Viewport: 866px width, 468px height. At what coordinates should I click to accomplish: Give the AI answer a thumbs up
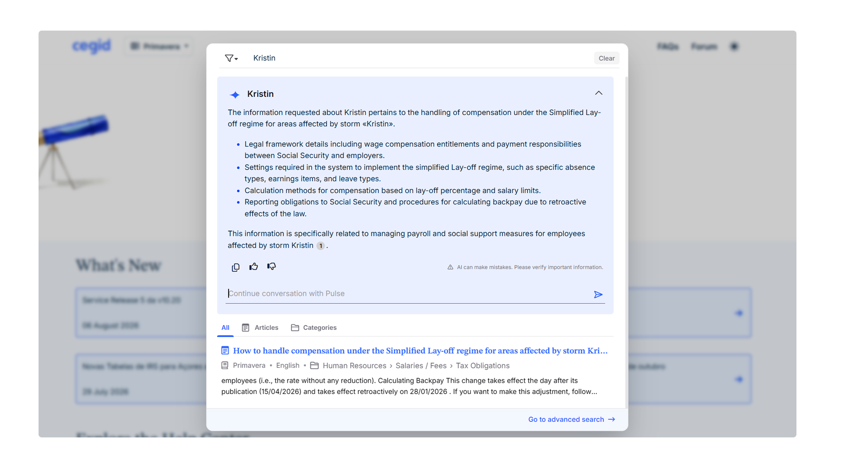pos(254,267)
